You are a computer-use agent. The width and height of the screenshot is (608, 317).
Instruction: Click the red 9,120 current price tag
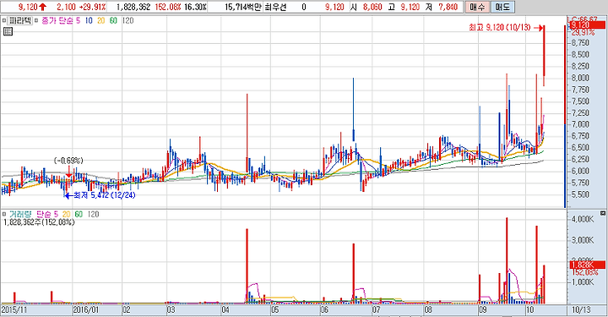click(x=587, y=25)
